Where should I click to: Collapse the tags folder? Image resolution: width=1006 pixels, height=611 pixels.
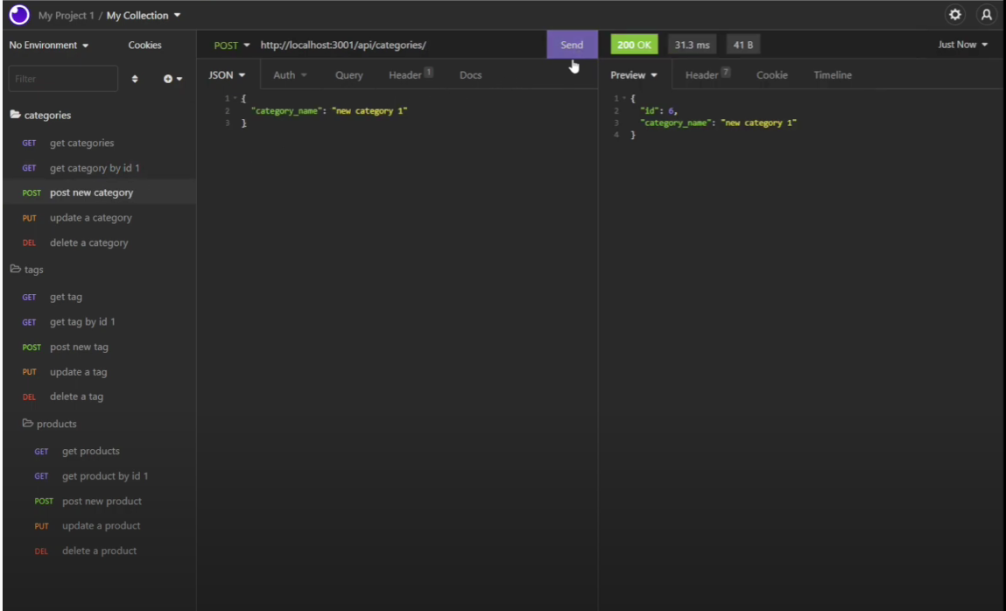coord(27,270)
